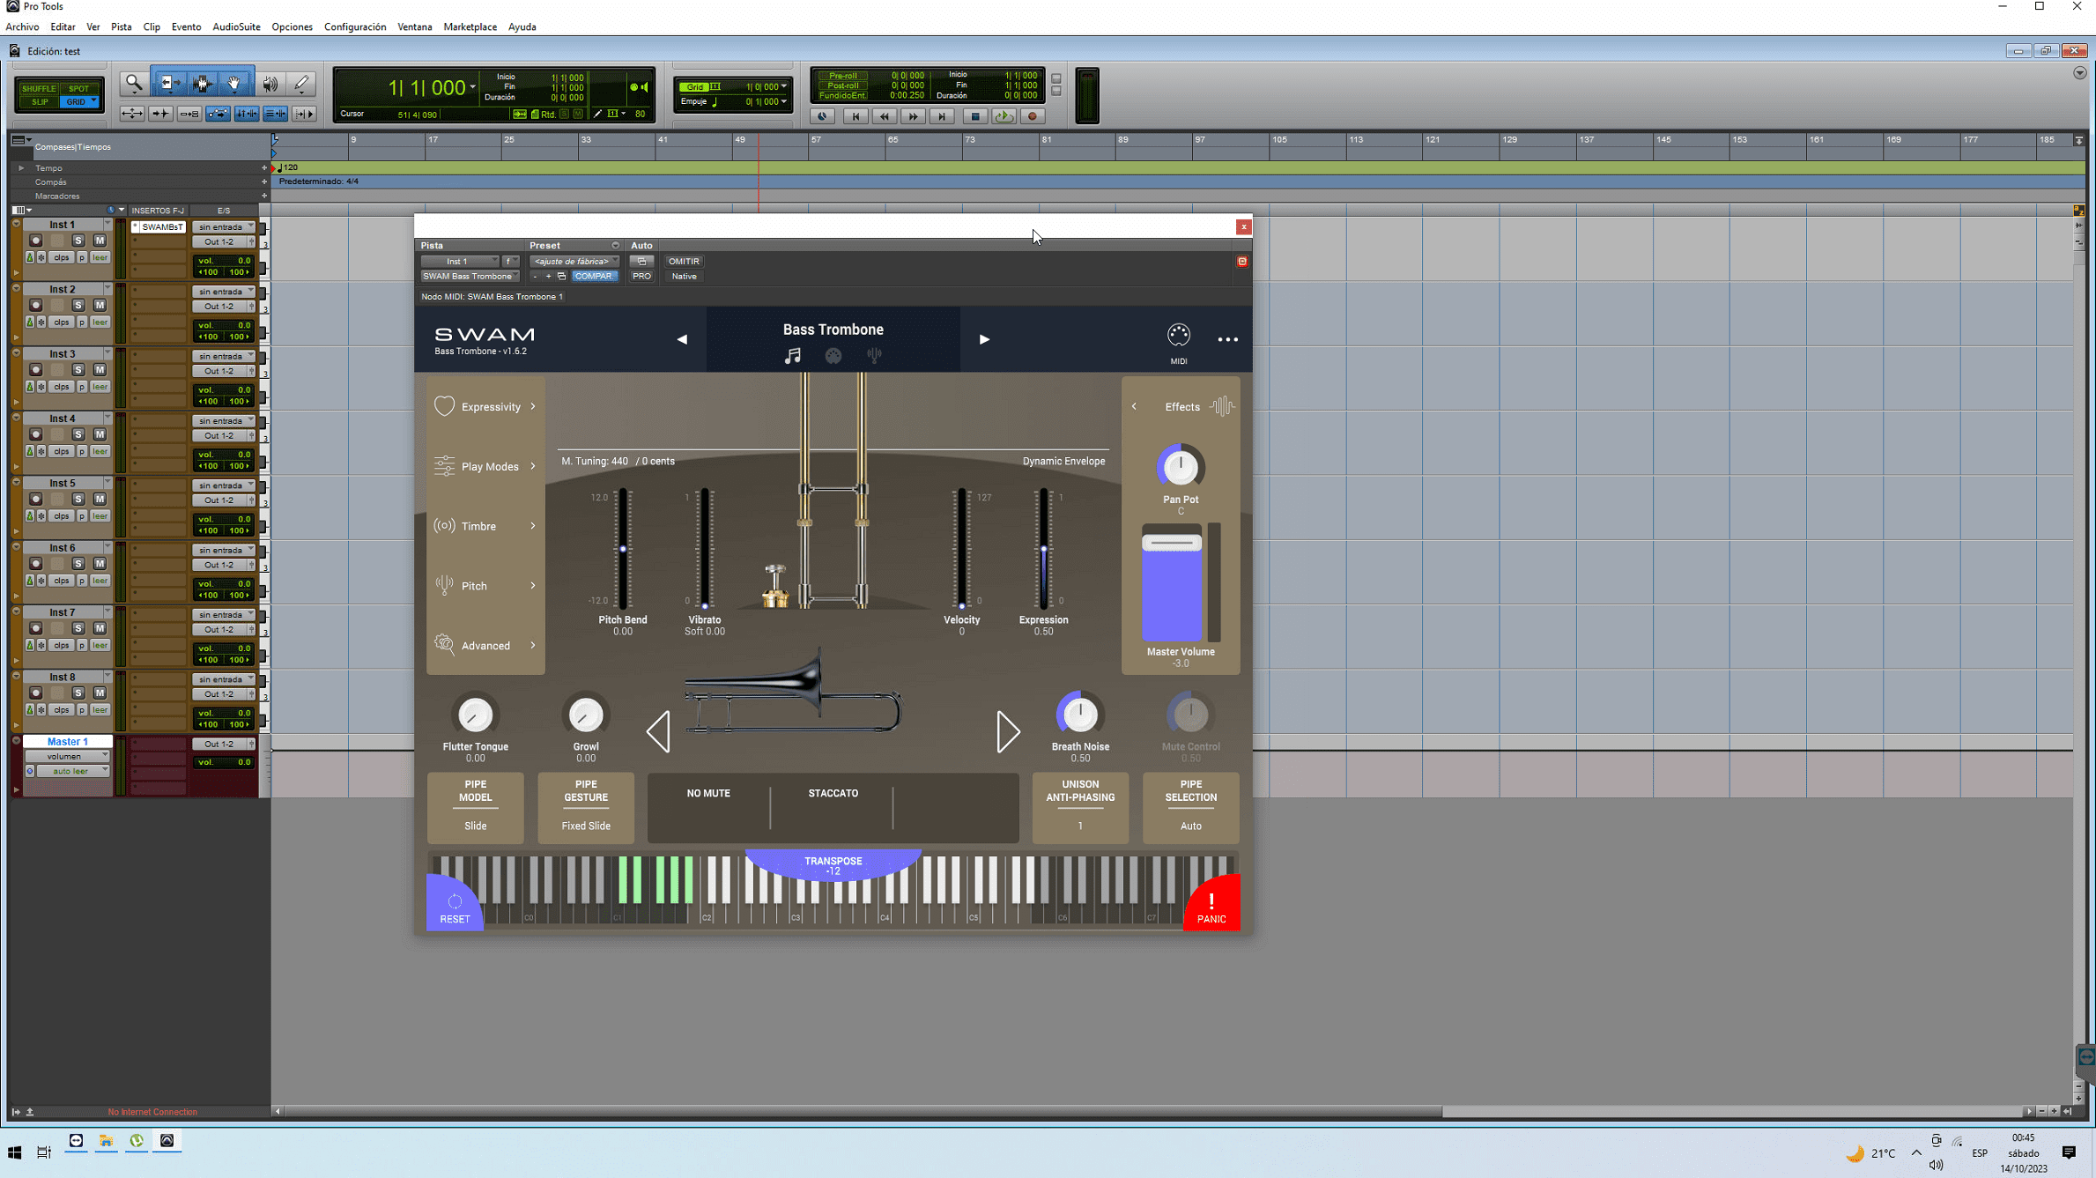Open the SWAM MIDI settings icon
The height and width of the screenshot is (1178, 2096).
(1178, 336)
